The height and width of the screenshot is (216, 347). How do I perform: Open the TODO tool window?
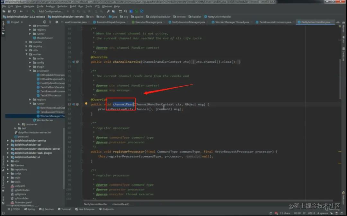pos(14,209)
